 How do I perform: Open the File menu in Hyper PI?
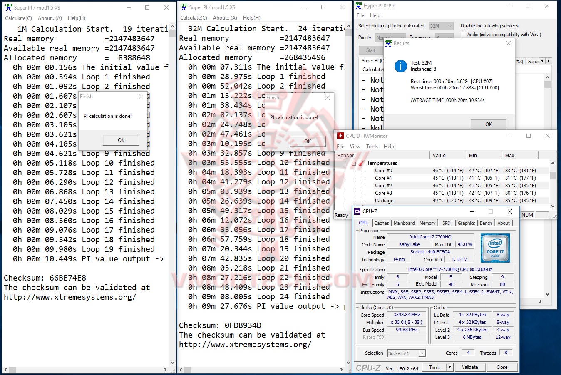pyautogui.click(x=360, y=15)
